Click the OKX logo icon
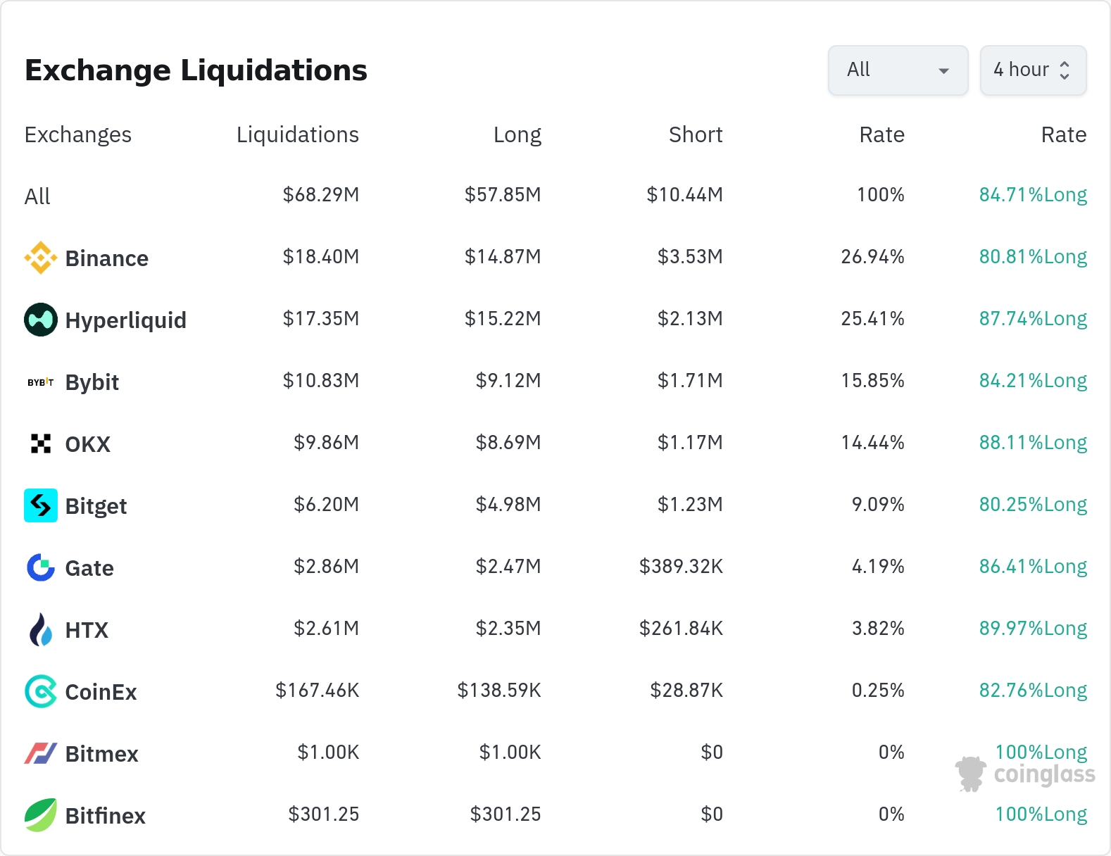The width and height of the screenshot is (1111, 856). tap(41, 443)
